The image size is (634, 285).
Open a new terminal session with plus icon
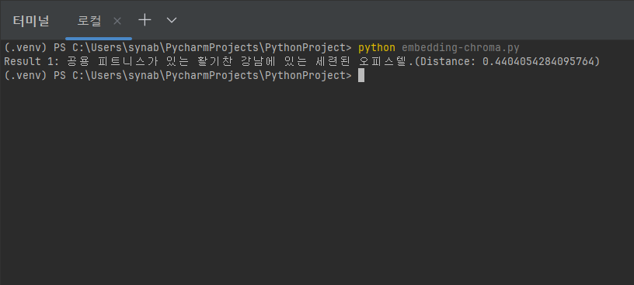145,20
